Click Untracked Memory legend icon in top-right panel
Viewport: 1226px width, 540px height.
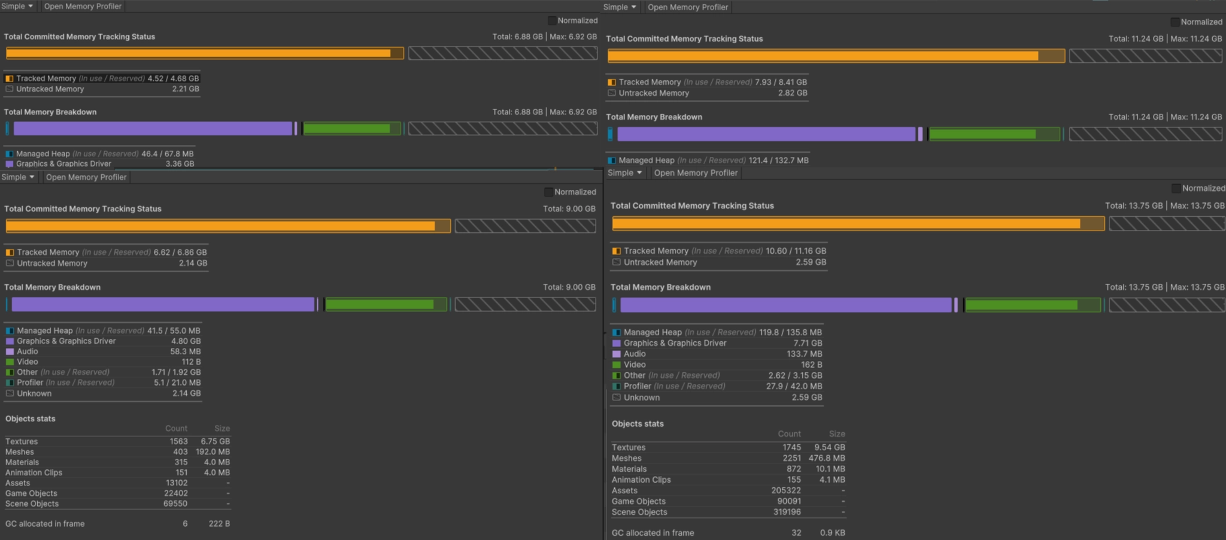(611, 93)
